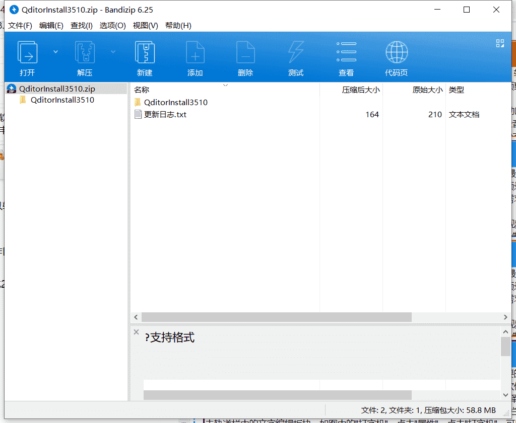Click the file list scroll right arrow
Image resolution: width=516 pixels, height=423 pixels.
coord(505,317)
